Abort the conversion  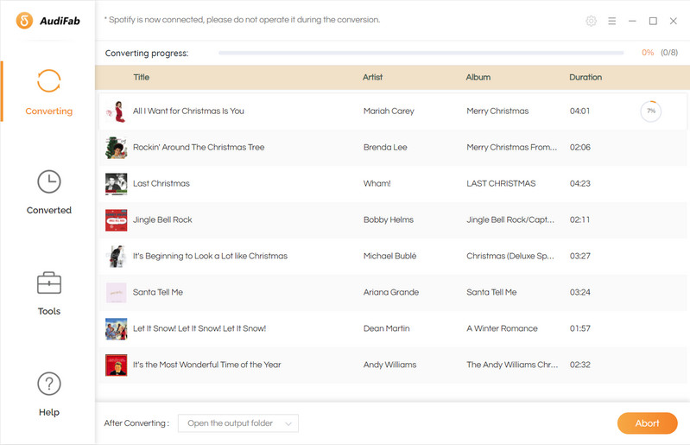pos(648,423)
